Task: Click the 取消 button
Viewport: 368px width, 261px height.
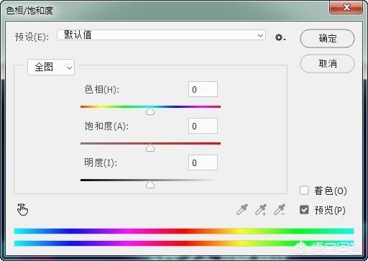Action: coord(327,64)
